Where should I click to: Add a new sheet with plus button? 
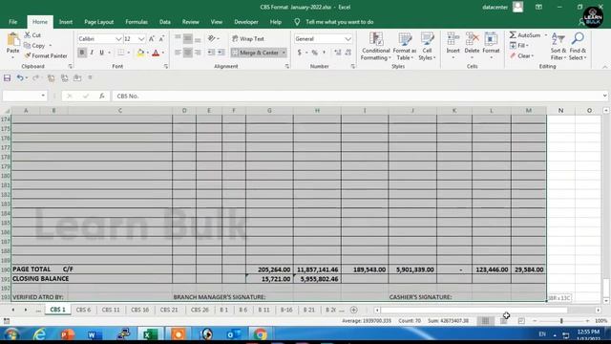tap(354, 310)
